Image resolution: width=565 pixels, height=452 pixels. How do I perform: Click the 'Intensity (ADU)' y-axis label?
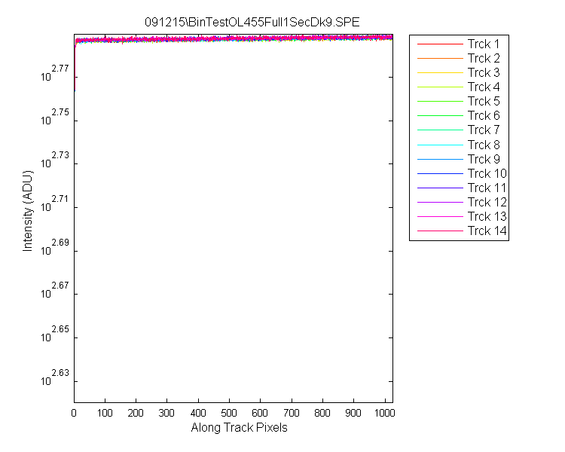click(27, 211)
